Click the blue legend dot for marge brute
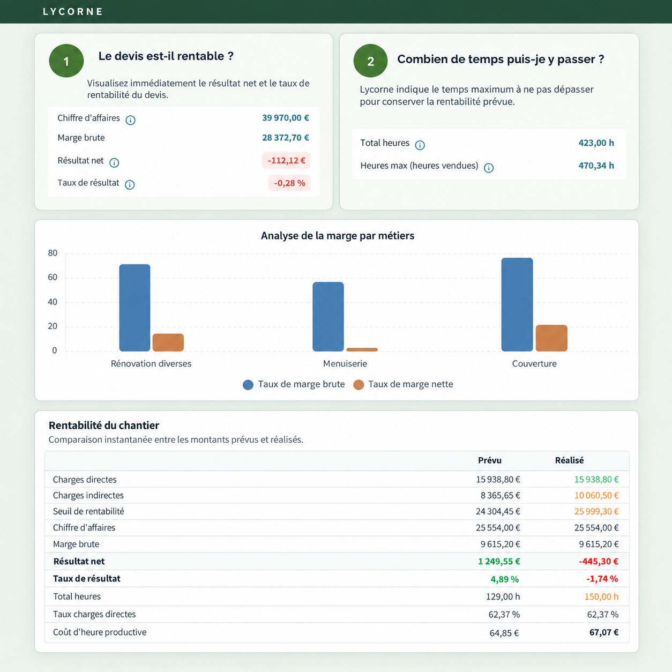Viewport: 672px width, 672px height. [x=248, y=385]
